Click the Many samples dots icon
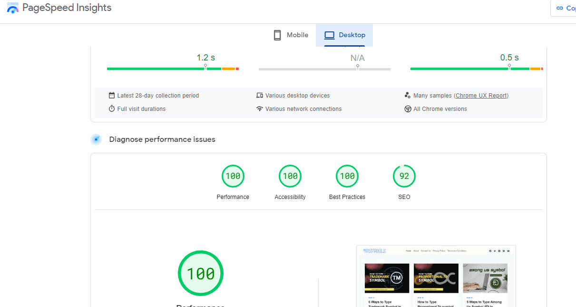The height and width of the screenshot is (307, 576). pos(408,96)
